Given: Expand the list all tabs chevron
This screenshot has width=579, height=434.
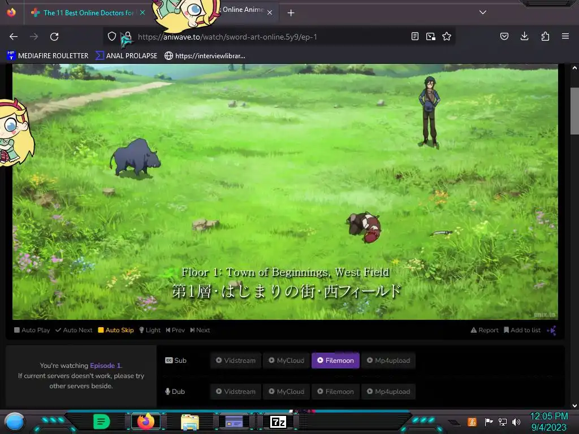Looking at the screenshot, I should click(x=483, y=12).
